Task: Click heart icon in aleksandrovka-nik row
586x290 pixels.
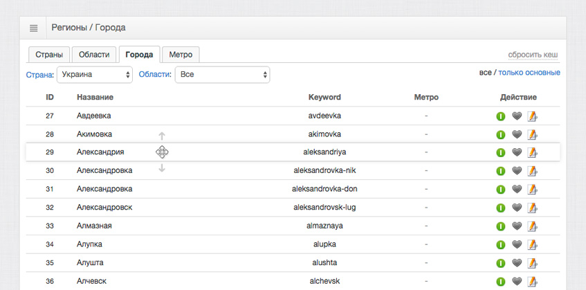Action: click(x=517, y=171)
